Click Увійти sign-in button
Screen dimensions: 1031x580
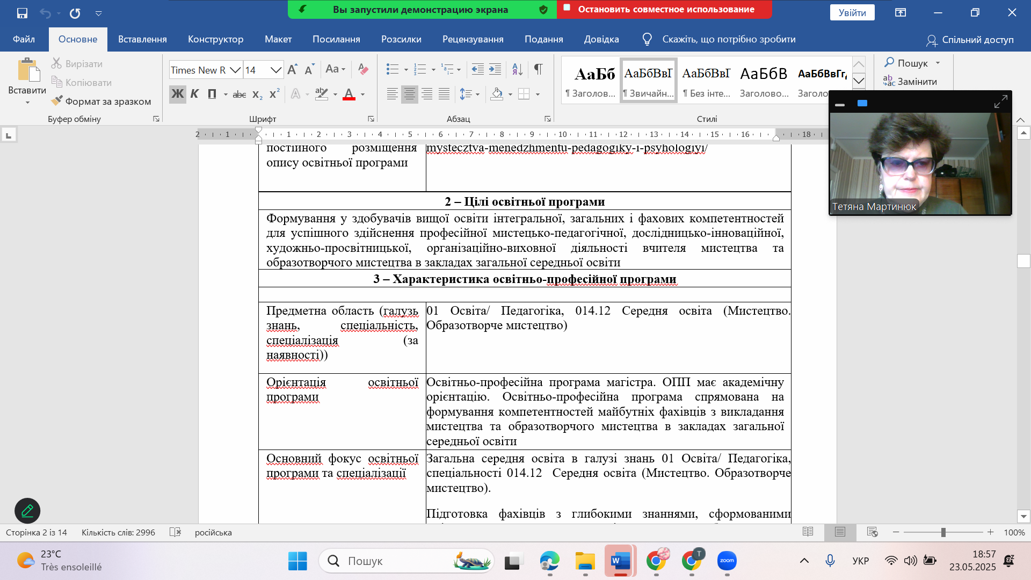tap(852, 12)
